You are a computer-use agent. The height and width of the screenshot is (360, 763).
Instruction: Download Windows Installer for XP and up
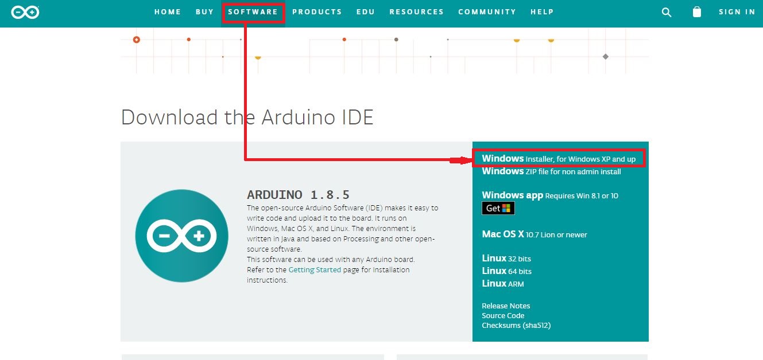[x=559, y=158]
